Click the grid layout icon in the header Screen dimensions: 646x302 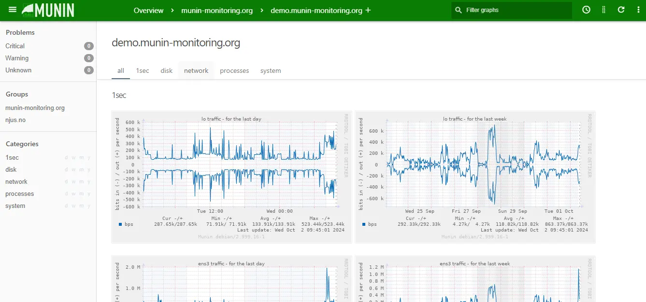click(603, 10)
